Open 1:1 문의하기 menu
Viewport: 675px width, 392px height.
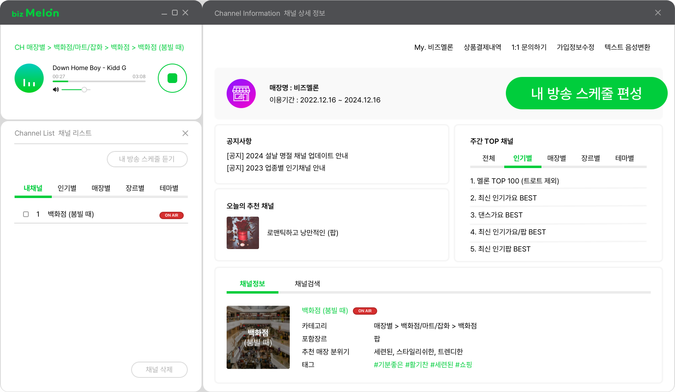pyautogui.click(x=529, y=47)
